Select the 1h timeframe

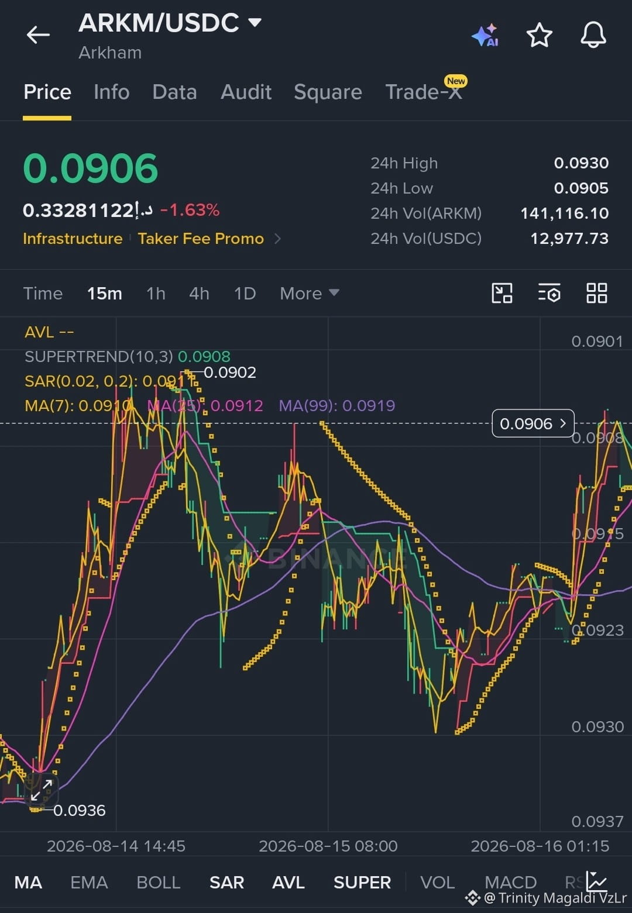point(156,293)
